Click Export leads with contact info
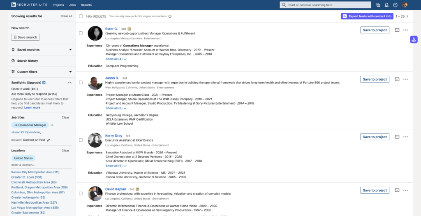This screenshot has width=421, height=216. (367, 16)
